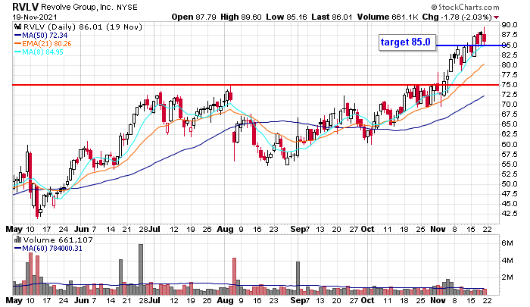Click the Last 86.01 value
This screenshot has height=307, width=530.
pos(332,17)
